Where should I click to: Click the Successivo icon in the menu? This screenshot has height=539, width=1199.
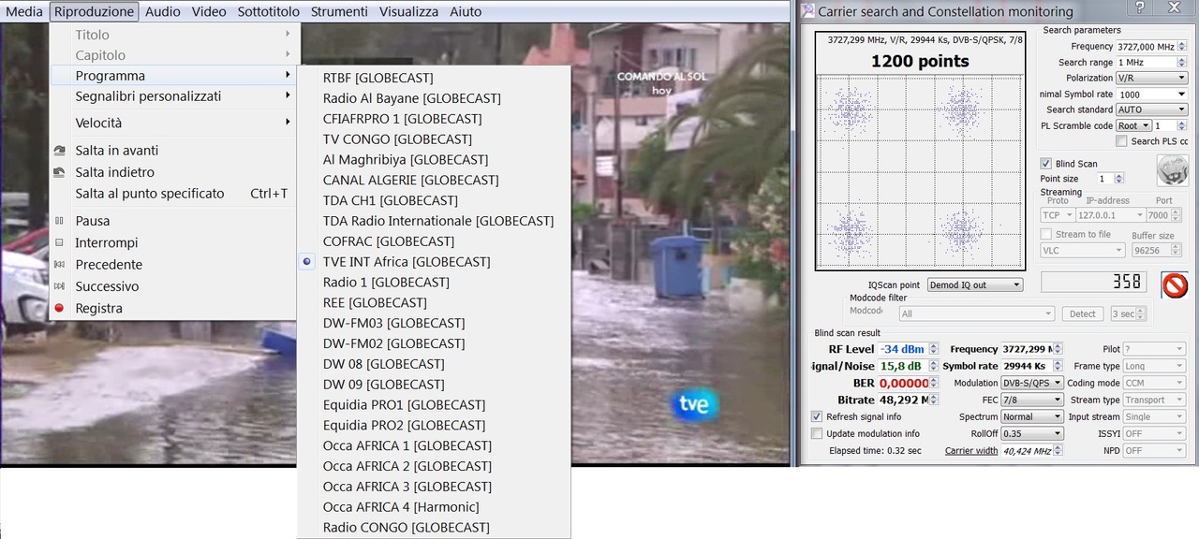[x=59, y=286]
